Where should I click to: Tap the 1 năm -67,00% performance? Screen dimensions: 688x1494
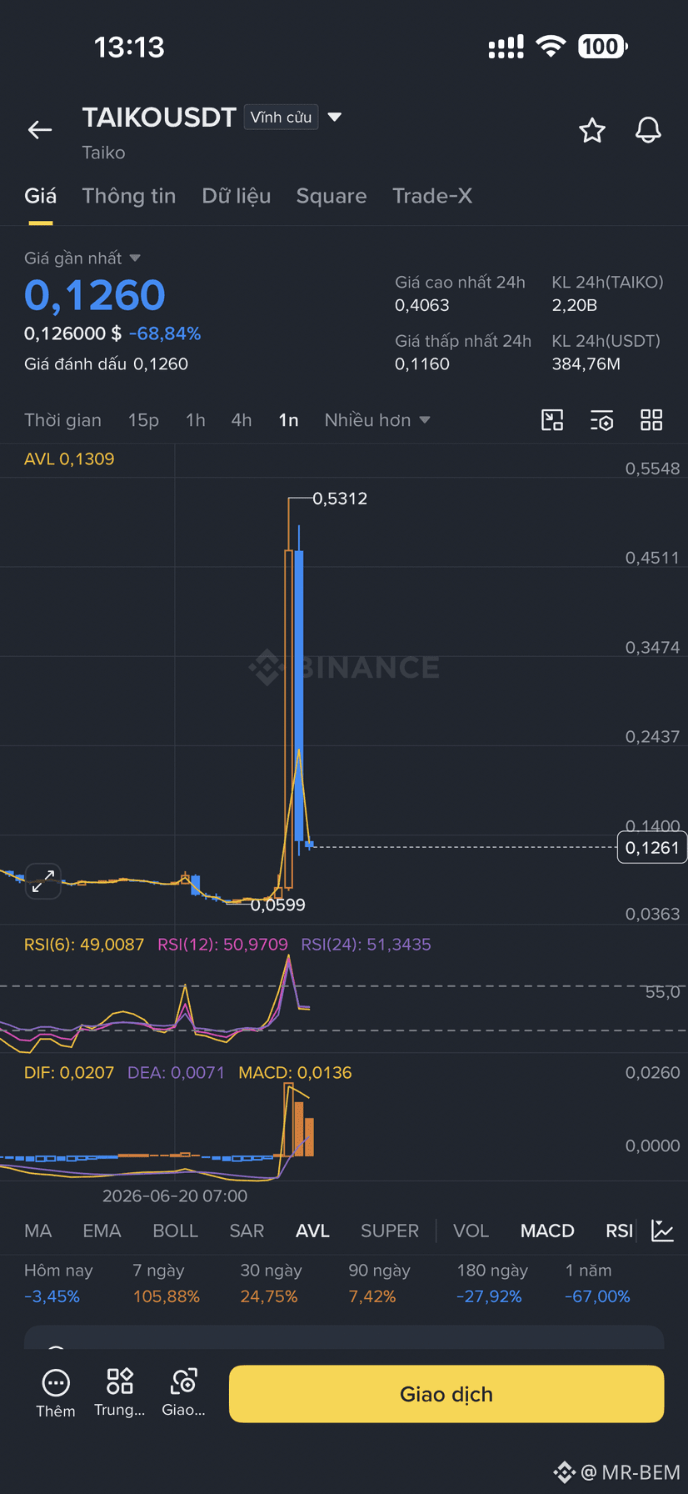(x=597, y=1283)
